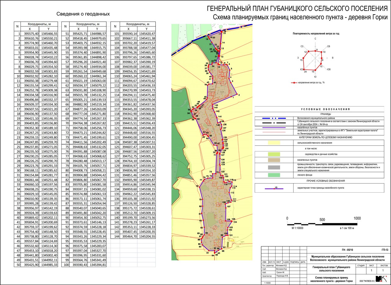
Task: Click the legend header 'УСЛОВНЫЕ ОБОЗНАЧЕНИЯ'
Action: point(325,109)
